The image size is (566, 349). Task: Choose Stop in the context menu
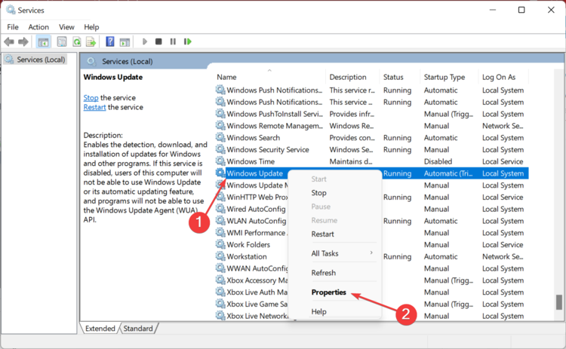point(334,193)
